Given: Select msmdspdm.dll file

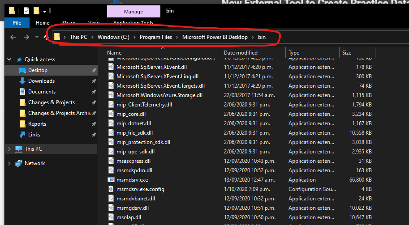Looking at the screenshot, I should 134,170.
